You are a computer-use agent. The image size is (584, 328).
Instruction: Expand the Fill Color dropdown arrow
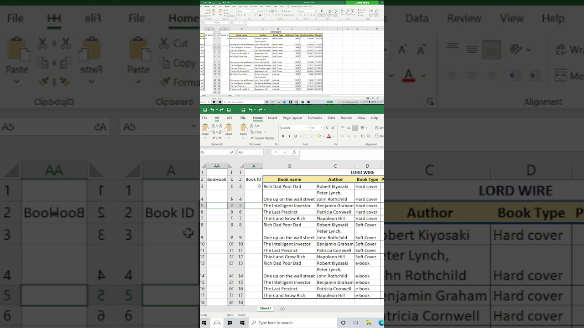(x=323, y=136)
